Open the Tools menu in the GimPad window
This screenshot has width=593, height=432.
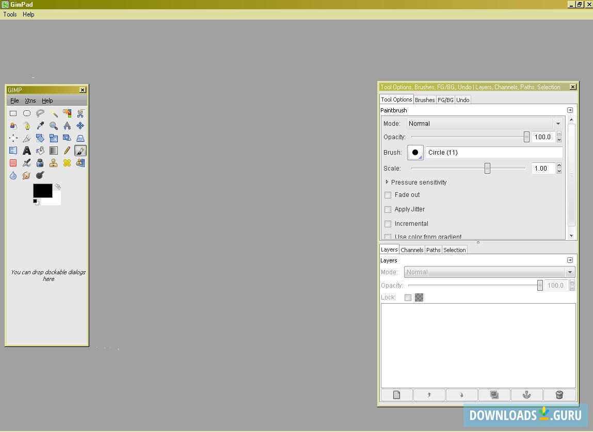10,14
